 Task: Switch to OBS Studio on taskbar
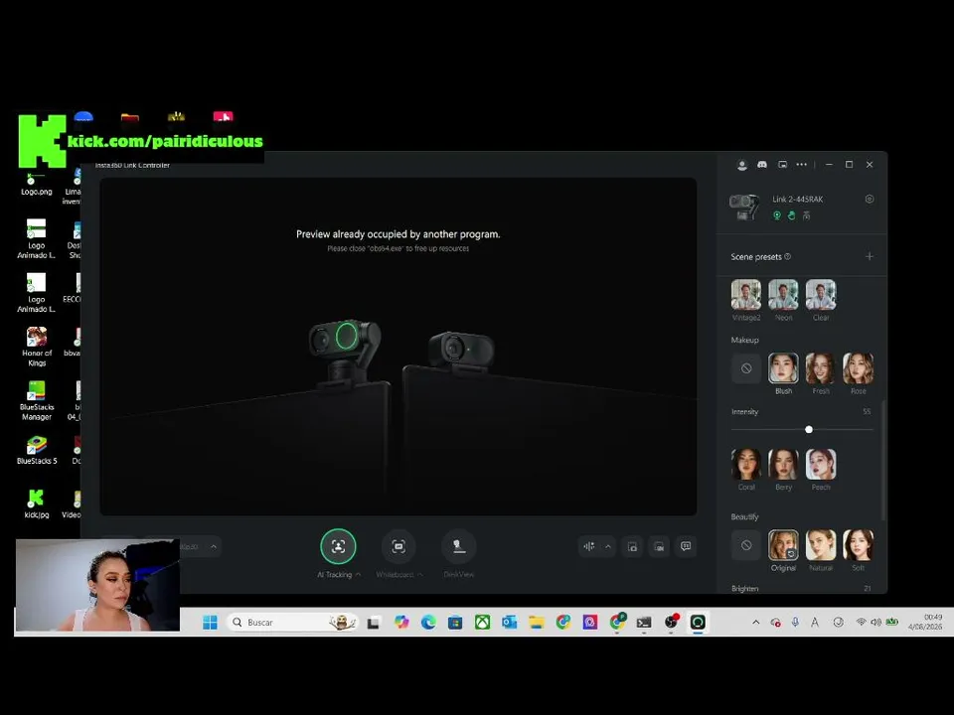pyautogui.click(x=671, y=622)
